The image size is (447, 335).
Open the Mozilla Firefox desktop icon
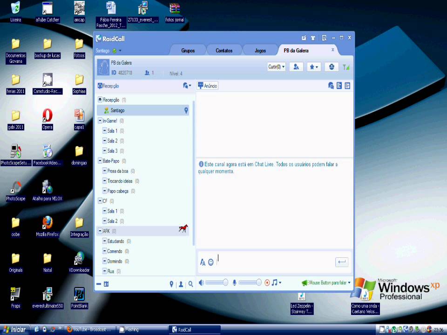click(x=47, y=227)
